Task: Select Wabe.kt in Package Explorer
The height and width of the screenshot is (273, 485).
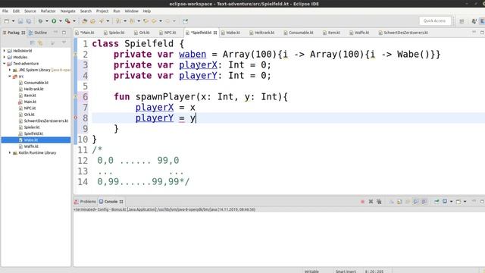Action: point(31,140)
